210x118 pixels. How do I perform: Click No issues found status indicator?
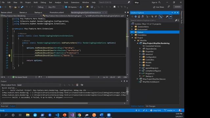(x=20, y=77)
